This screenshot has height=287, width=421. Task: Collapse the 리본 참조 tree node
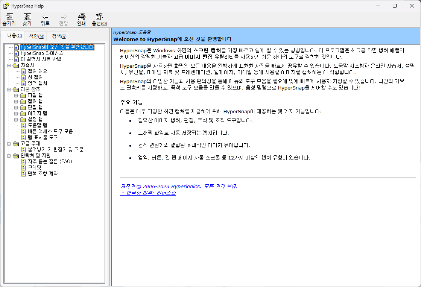9,90
